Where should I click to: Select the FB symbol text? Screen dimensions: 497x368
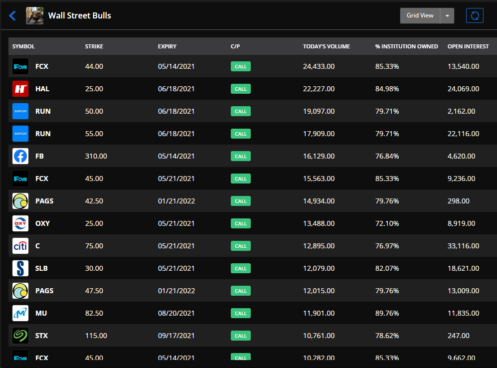(x=39, y=156)
